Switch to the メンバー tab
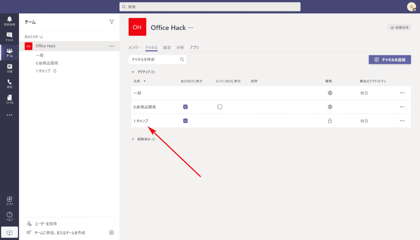Image resolution: width=420 pixels, height=240 pixels. [x=134, y=47]
